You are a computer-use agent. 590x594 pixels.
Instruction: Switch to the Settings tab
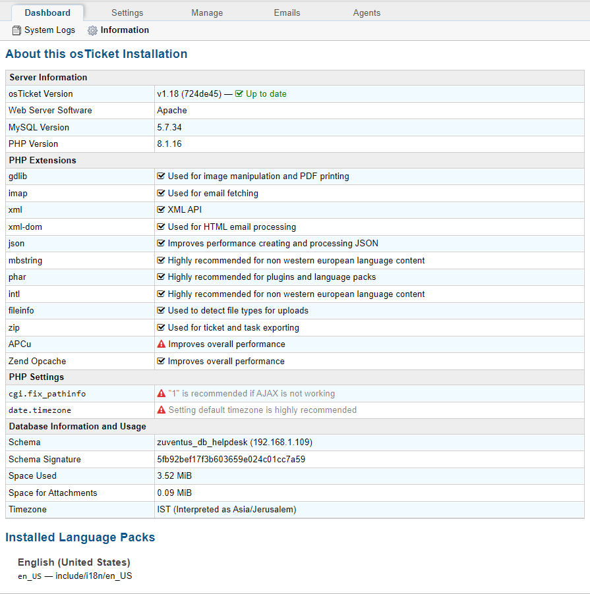pos(127,13)
